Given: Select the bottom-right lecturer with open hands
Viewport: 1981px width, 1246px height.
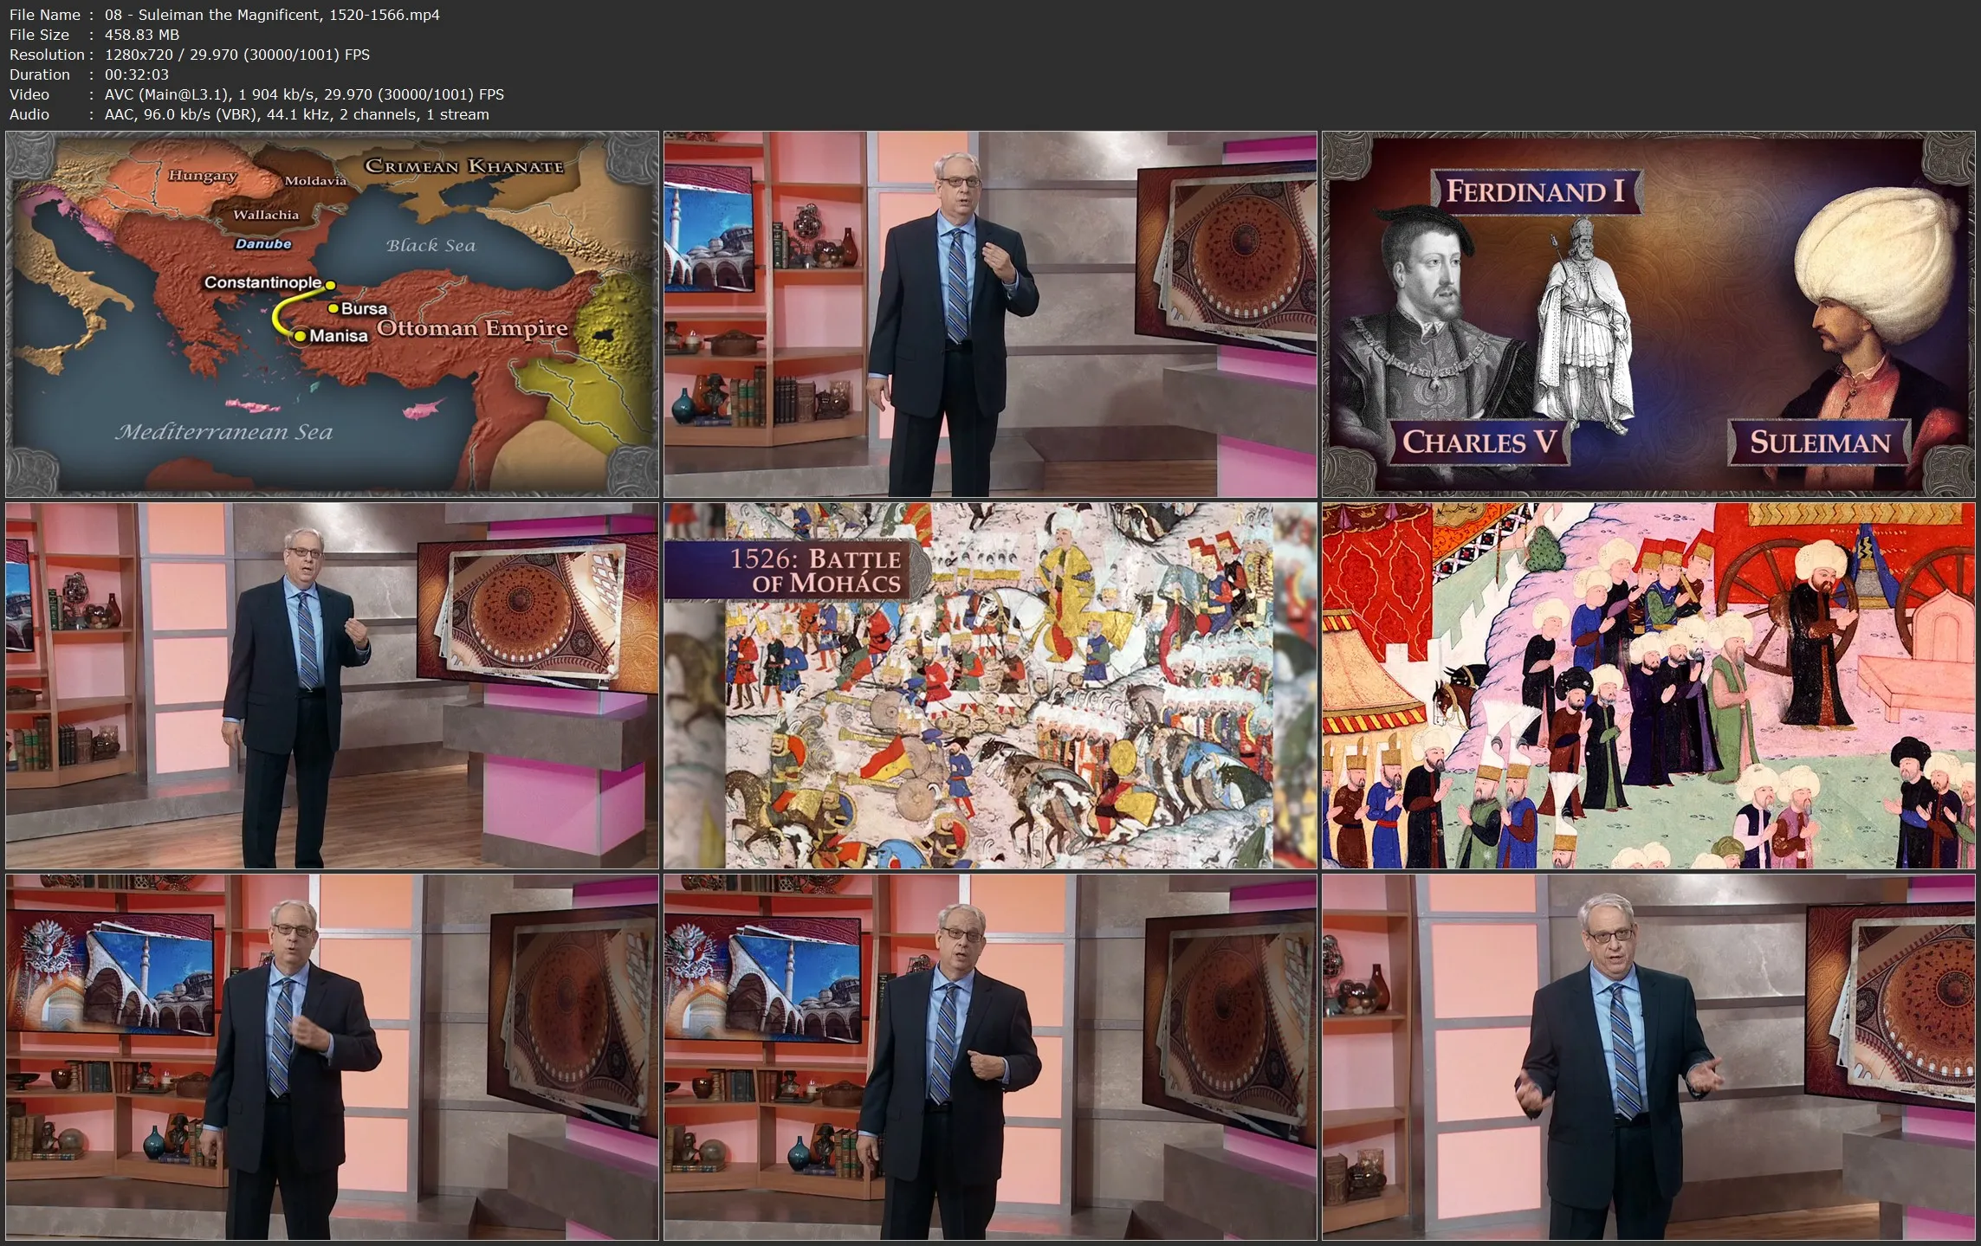Looking at the screenshot, I should pyautogui.click(x=1648, y=1056).
